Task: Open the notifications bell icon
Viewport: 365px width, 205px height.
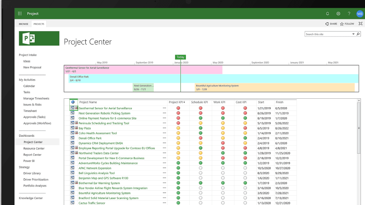Action: [x=328, y=13]
